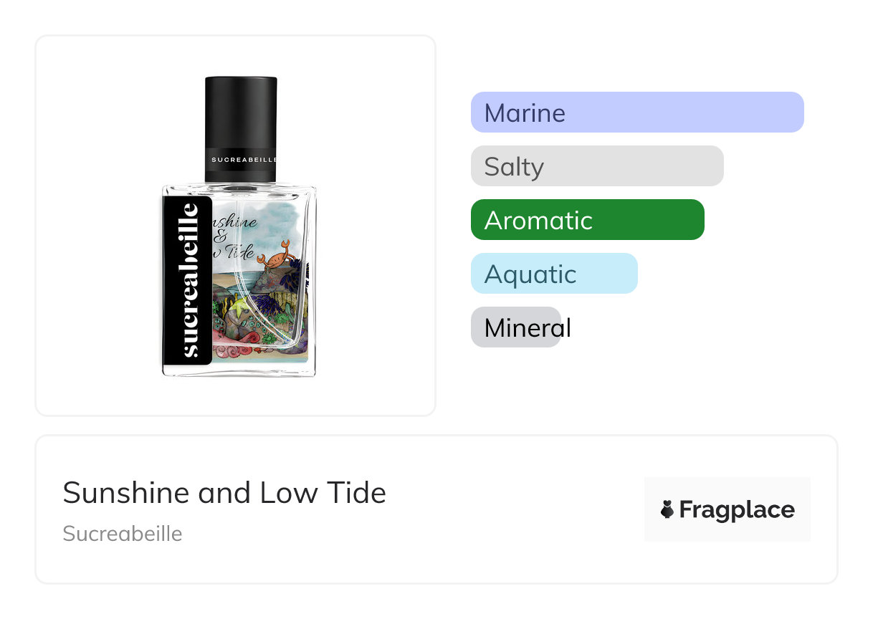Select the black perfume bottle cap

(241, 115)
